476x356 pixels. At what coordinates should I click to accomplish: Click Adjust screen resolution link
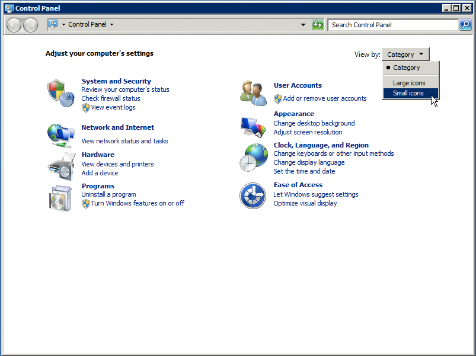pyautogui.click(x=308, y=132)
